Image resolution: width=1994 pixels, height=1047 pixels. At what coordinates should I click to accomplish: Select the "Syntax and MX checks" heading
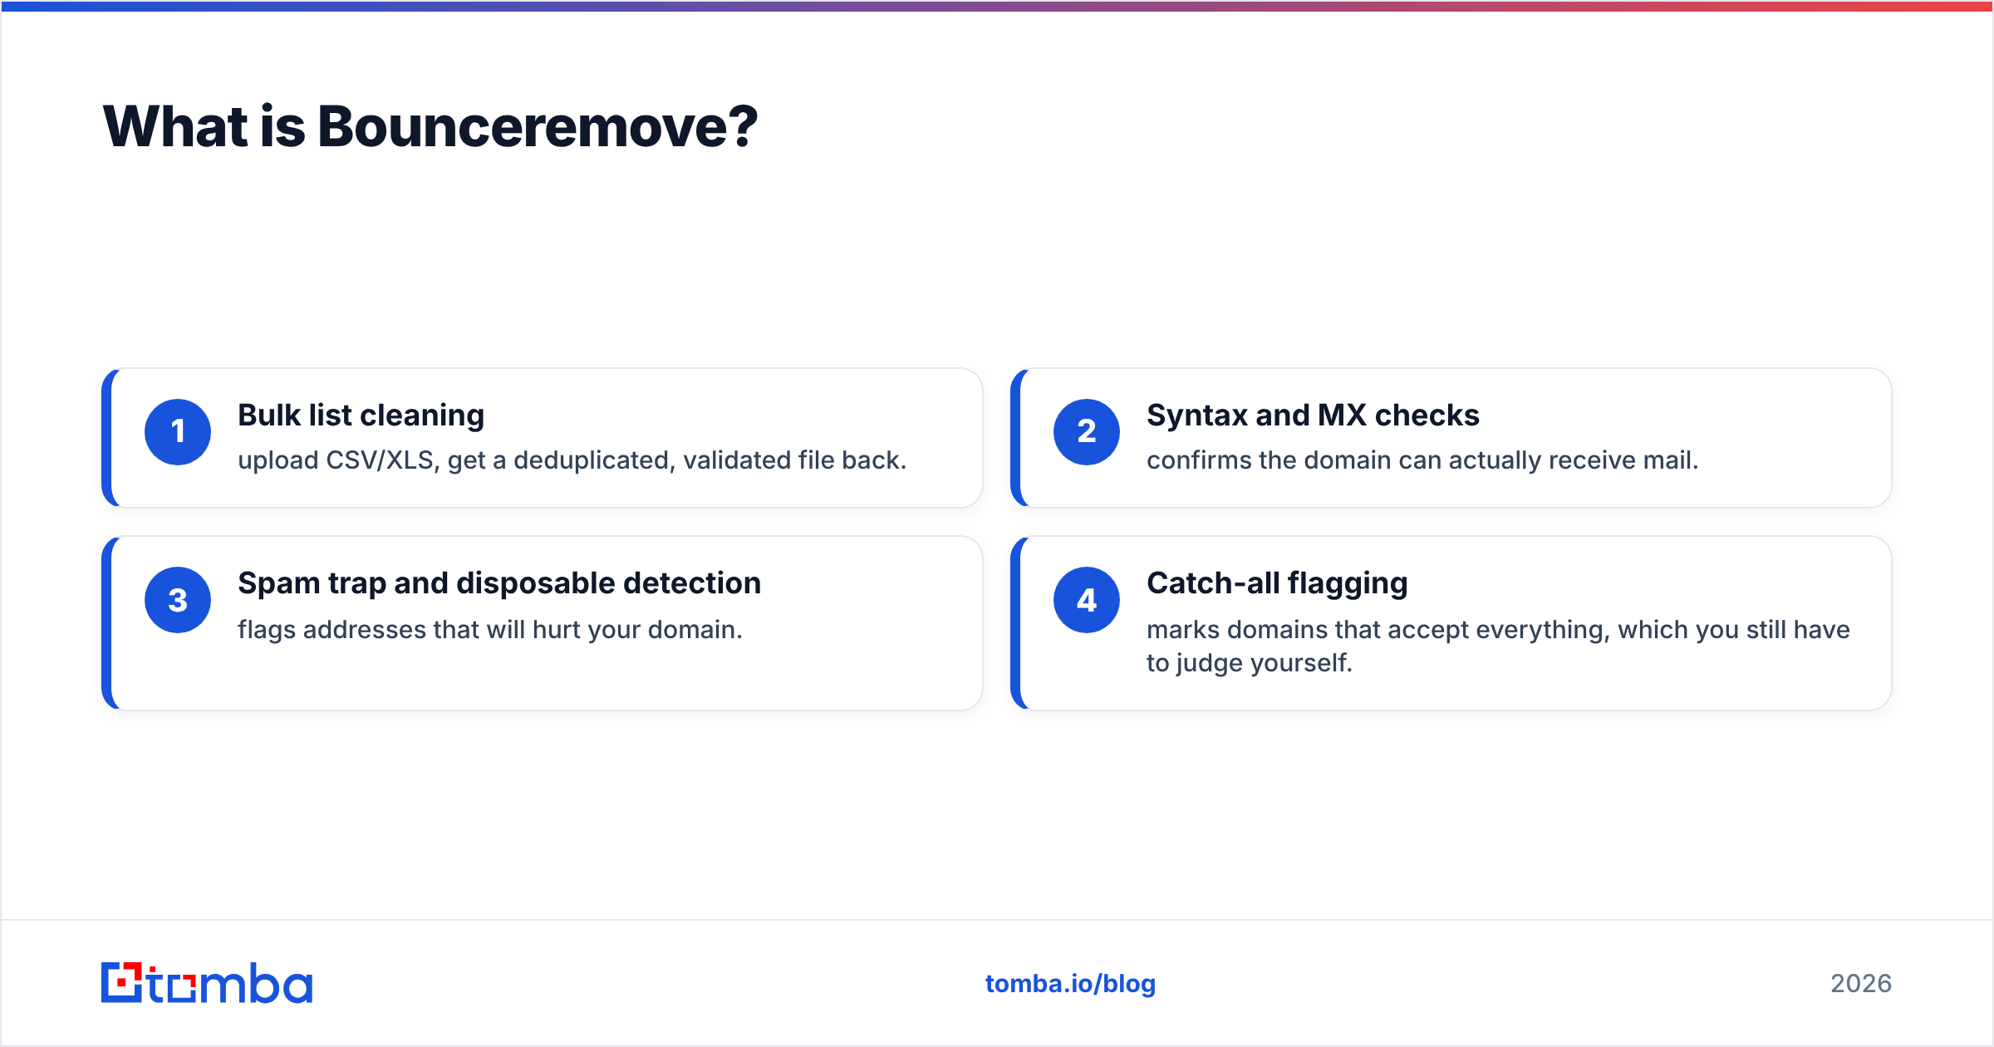(x=1313, y=415)
